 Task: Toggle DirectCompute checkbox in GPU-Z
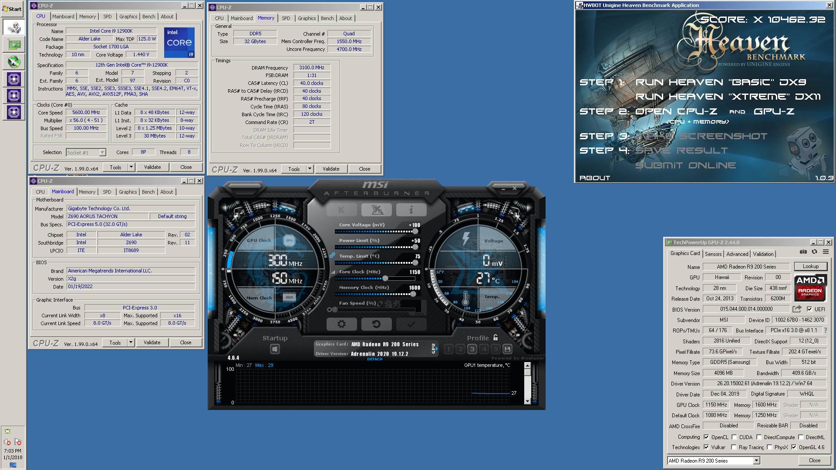[x=759, y=437]
